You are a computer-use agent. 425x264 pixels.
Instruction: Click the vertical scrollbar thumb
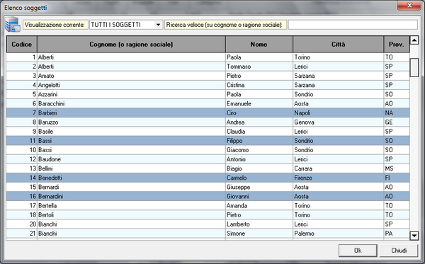(414, 67)
